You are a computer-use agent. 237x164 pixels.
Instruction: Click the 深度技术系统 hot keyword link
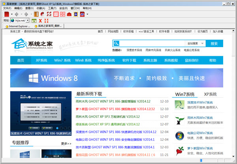134,50
